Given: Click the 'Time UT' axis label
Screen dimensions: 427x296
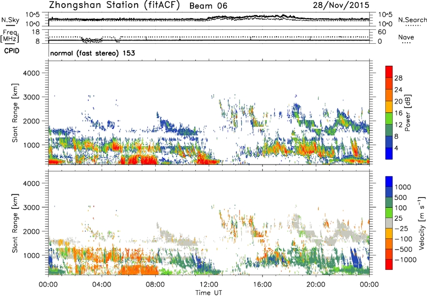Looking at the screenshot, I should pyautogui.click(x=209, y=293).
